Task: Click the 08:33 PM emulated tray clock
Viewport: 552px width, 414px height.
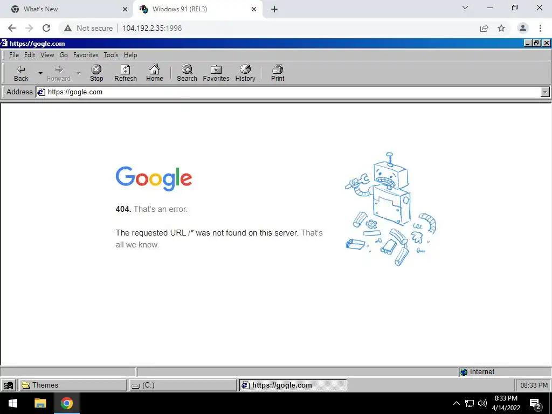Action: click(x=534, y=385)
